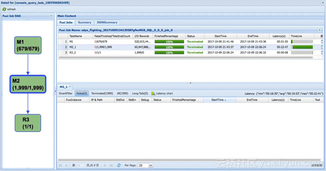Click M2_1 task name cell

[80, 47]
